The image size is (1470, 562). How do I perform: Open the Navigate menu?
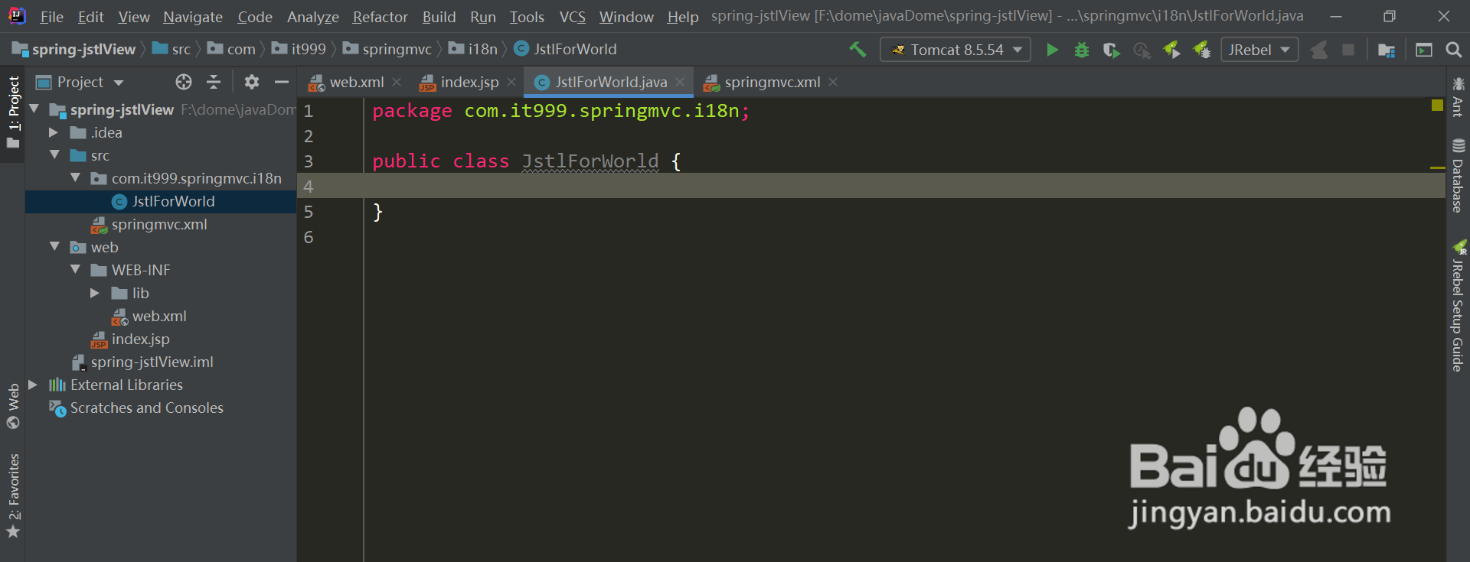tap(193, 17)
